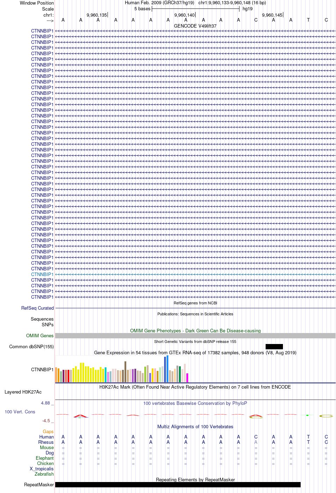Click the black dbSNP variant block
The width and height of the screenshot is (336, 493).
pyautogui.click(x=274, y=346)
